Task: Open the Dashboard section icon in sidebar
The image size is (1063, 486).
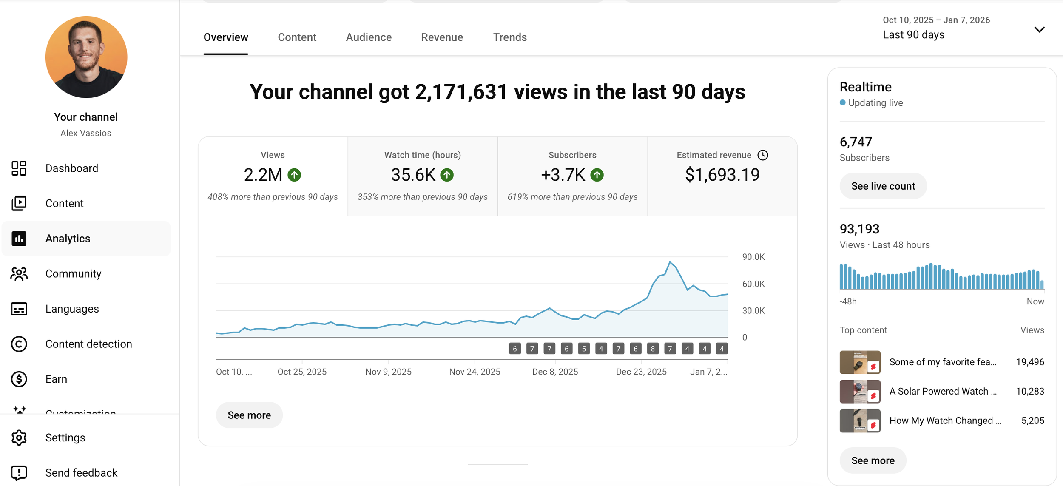Action: pos(19,168)
